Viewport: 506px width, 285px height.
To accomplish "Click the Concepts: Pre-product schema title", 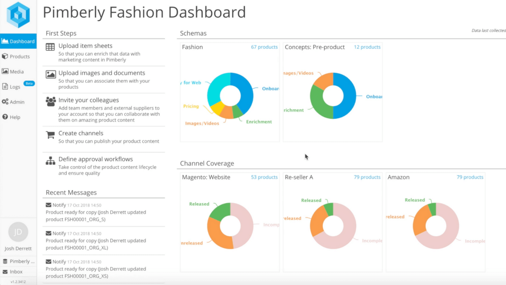I will click(x=315, y=47).
